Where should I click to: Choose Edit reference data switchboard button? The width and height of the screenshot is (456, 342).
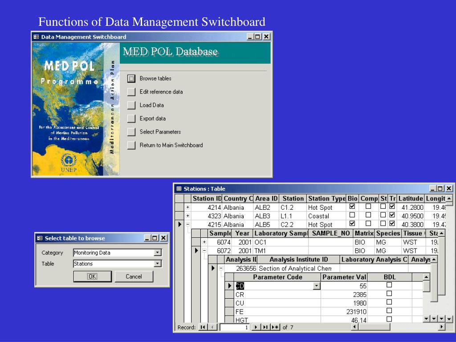tap(131, 92)
